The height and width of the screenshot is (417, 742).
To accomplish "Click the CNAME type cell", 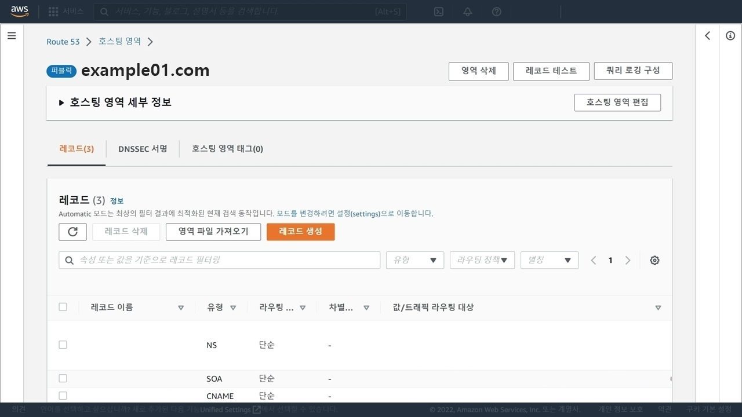I will coord(220,396).
